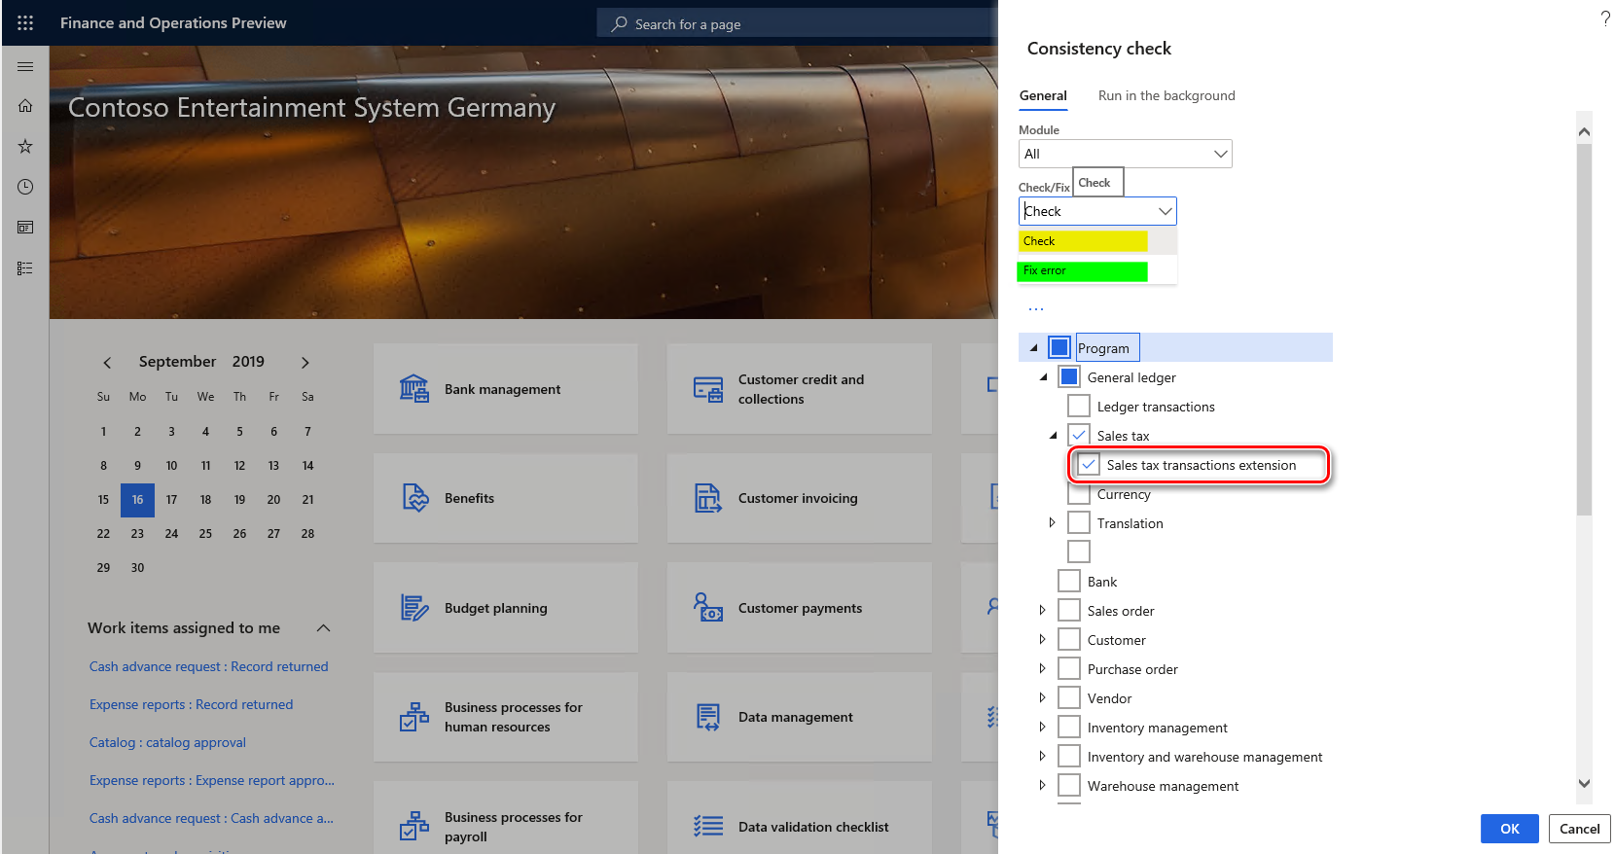Screen dimensions: 1615x854
Task: Open the help question mark icon
Action: click(x=1604, y=18)
